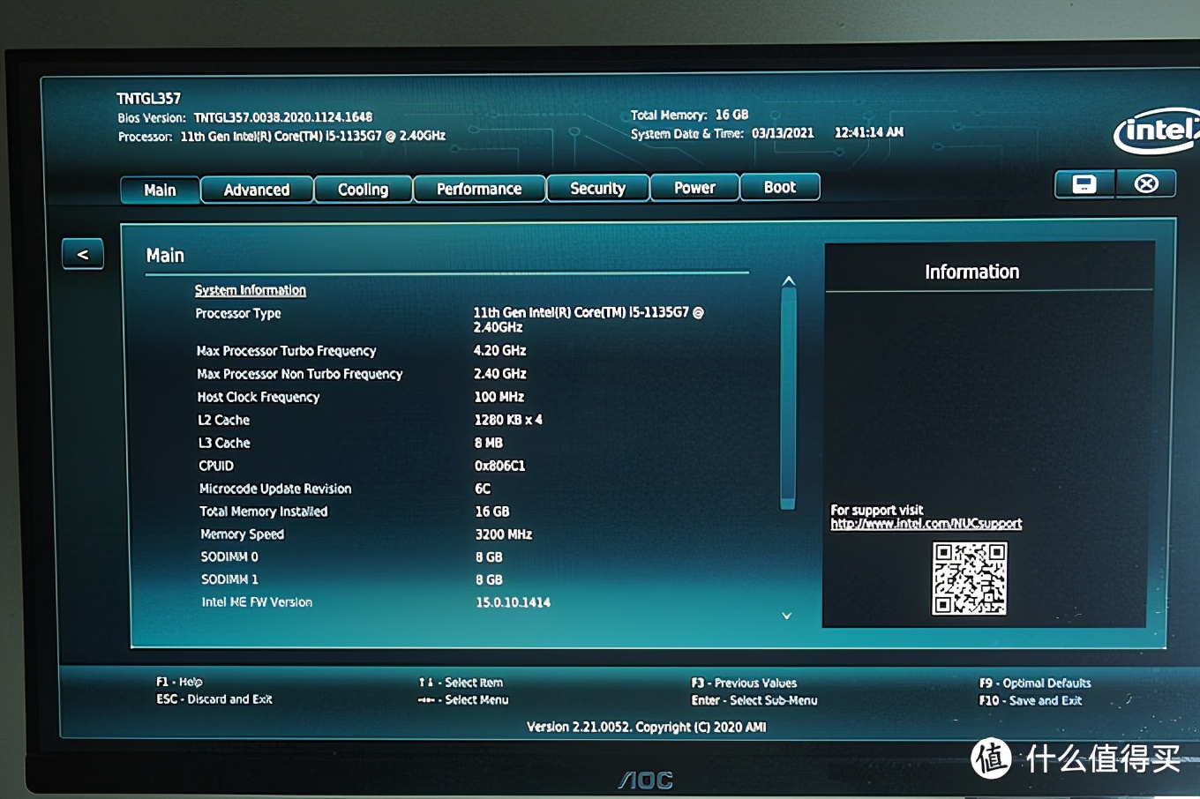This screenshot has width=1200, height=799.
Task: Click the scroll down arrow in Main panel
Action: coord(786,616)
